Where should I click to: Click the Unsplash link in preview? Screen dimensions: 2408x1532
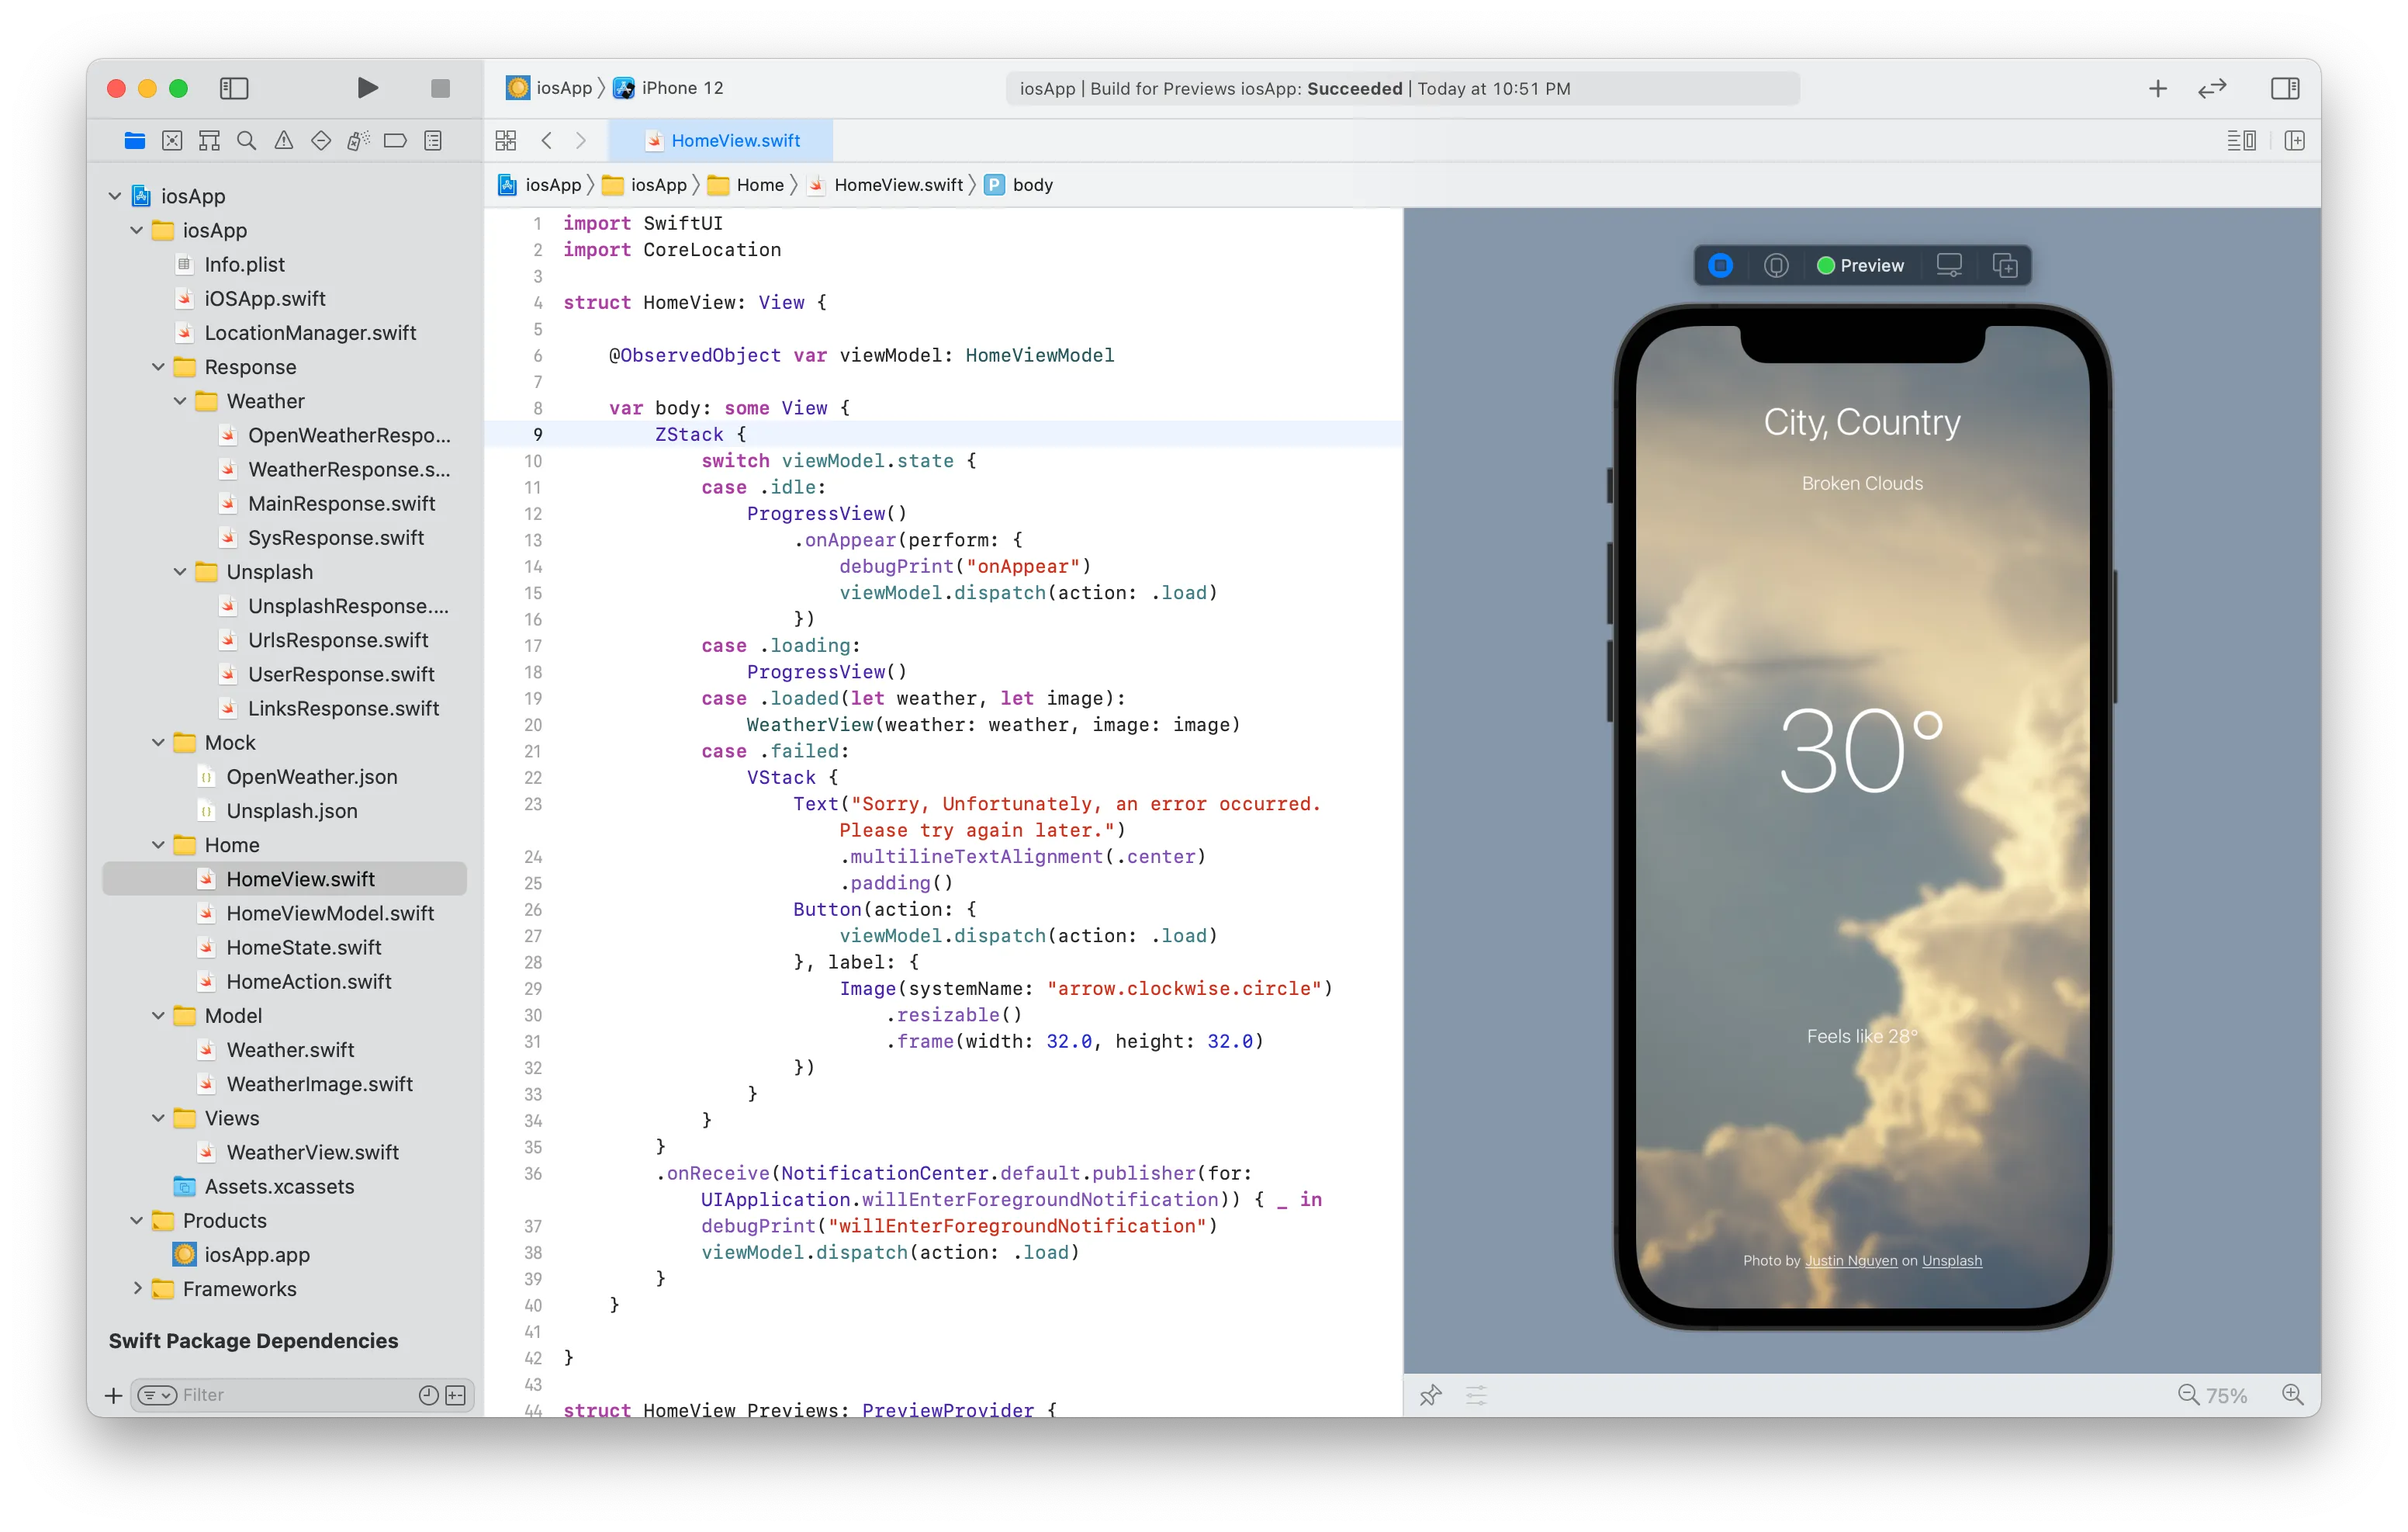1951,1261
